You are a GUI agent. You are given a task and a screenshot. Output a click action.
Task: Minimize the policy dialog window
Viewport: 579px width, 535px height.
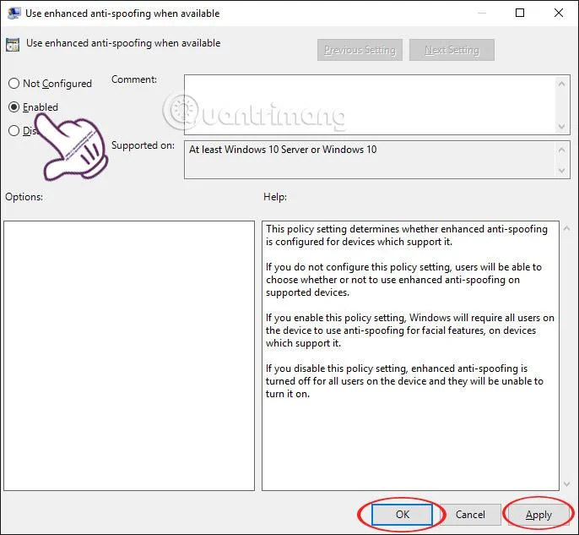coord(481,13)
